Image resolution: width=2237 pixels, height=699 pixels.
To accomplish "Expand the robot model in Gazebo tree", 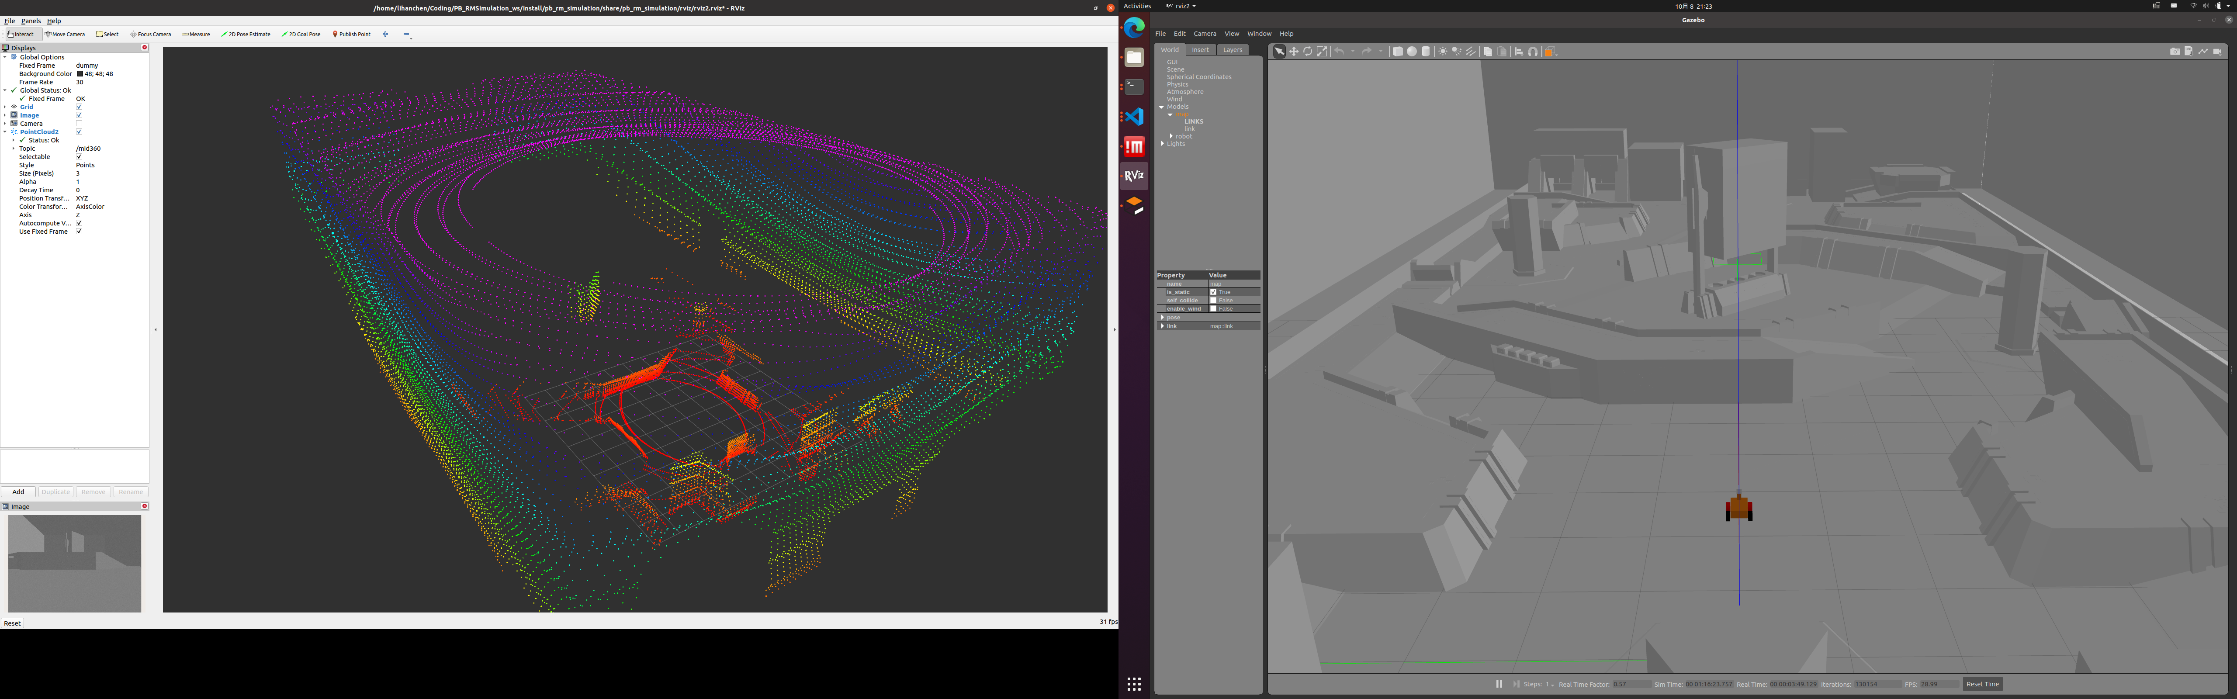I will [1170, 136].
